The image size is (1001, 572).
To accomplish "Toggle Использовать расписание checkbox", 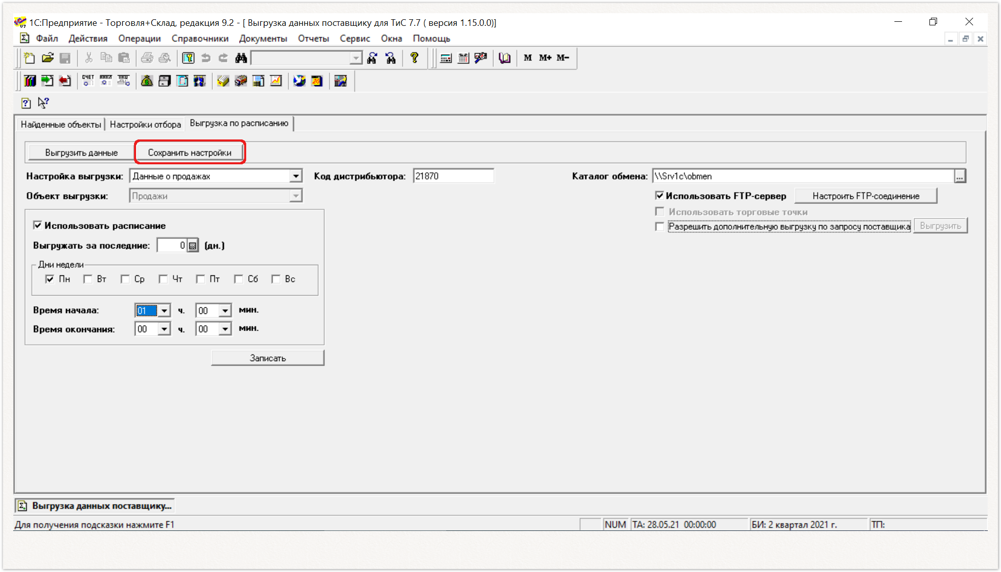I will pos(38,225).
